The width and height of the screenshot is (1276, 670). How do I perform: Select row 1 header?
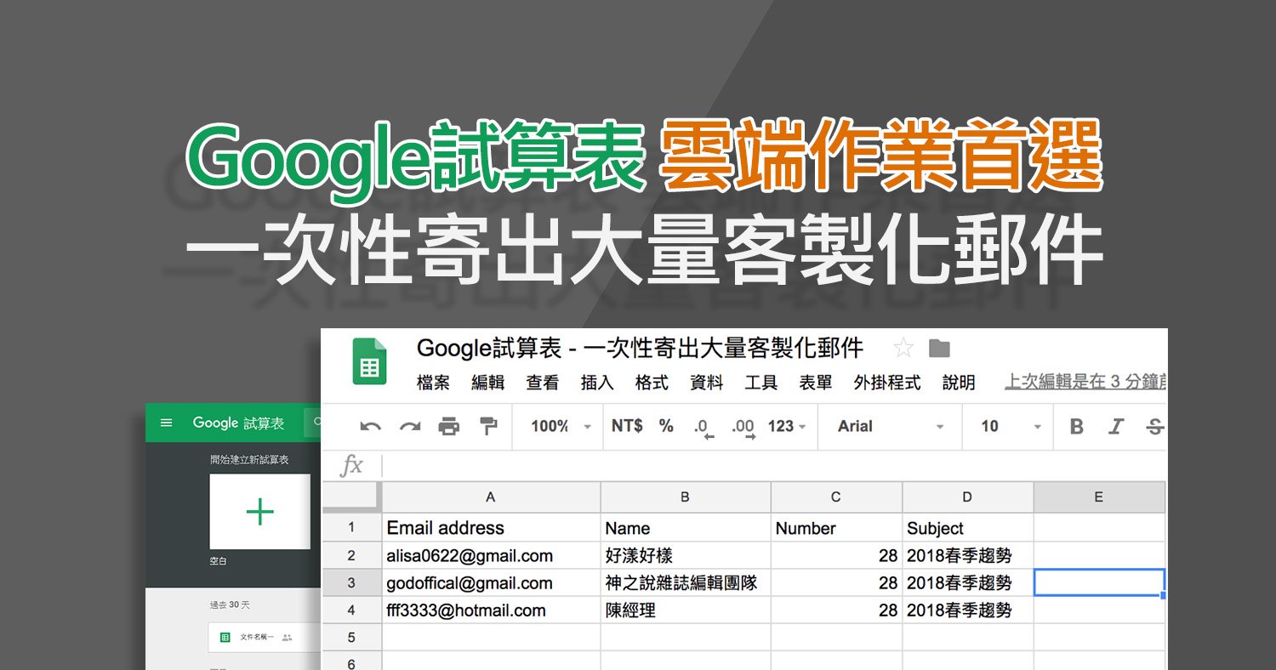351,528
